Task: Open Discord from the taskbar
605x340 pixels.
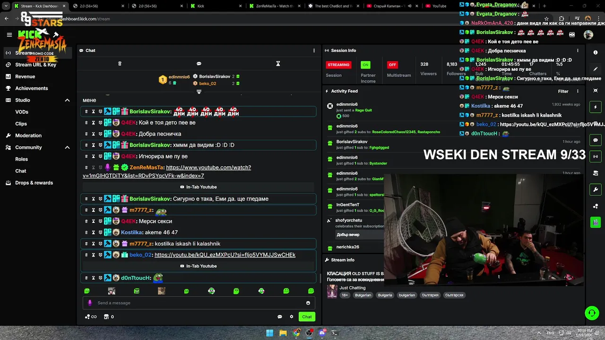Action: (x=322, y=333)
